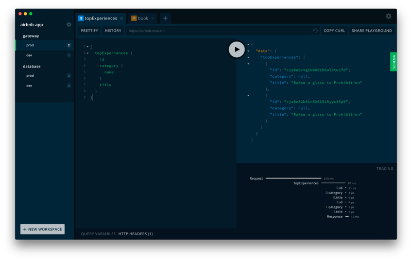Screen dimensions: 412x261
Task: Collapse the second result object arrow
Action: click(248, 96)
